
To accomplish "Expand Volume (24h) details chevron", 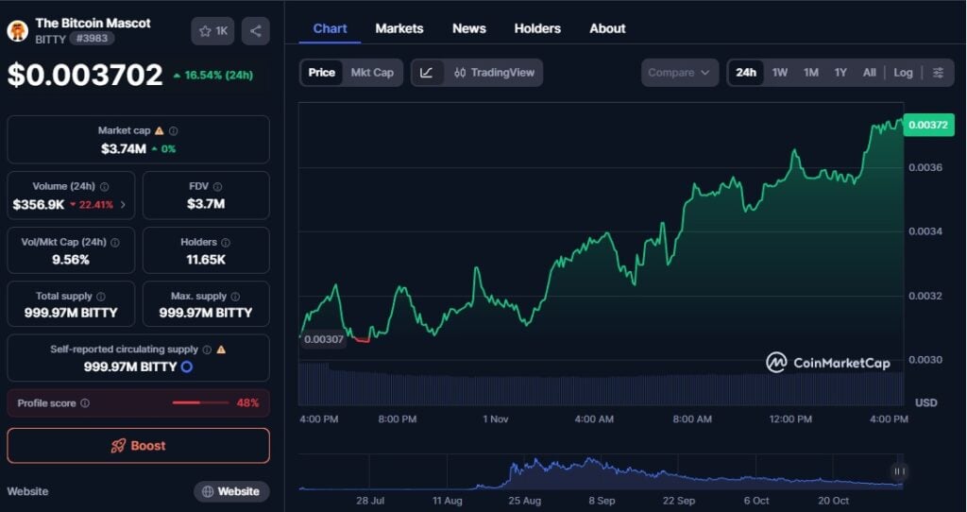I will point(123,204).
